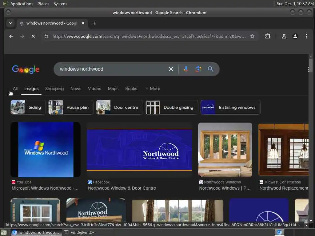Open Chromium three-dot menu
The image size is (315, 236).
tap(306, 36)
